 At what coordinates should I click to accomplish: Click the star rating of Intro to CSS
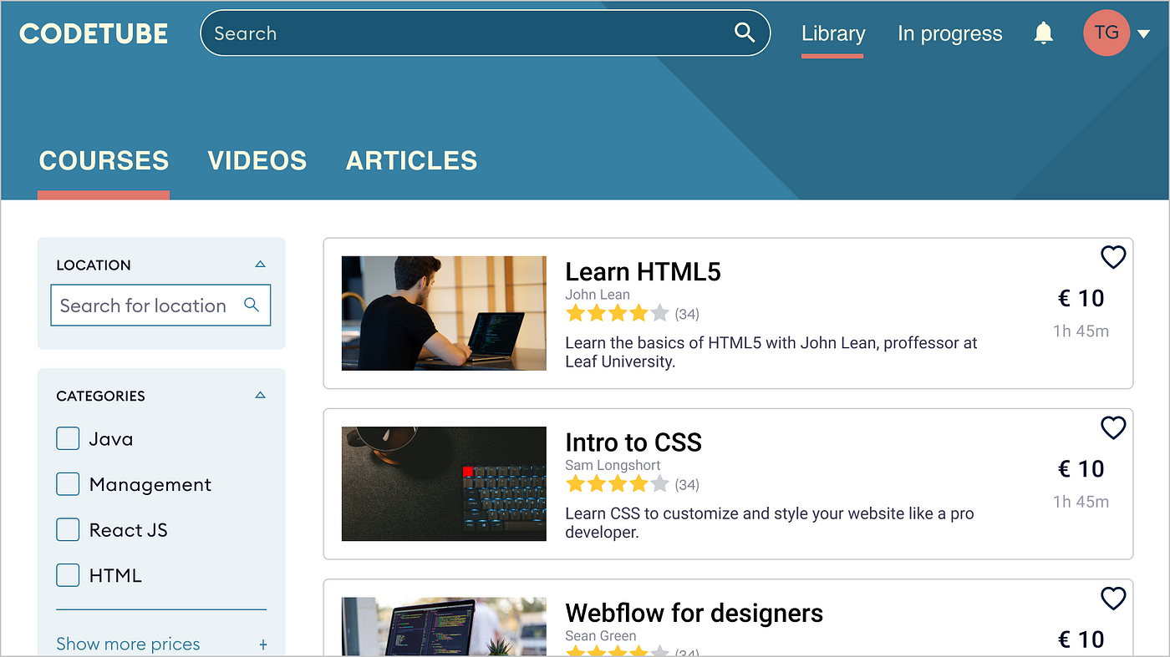(618, 483)
